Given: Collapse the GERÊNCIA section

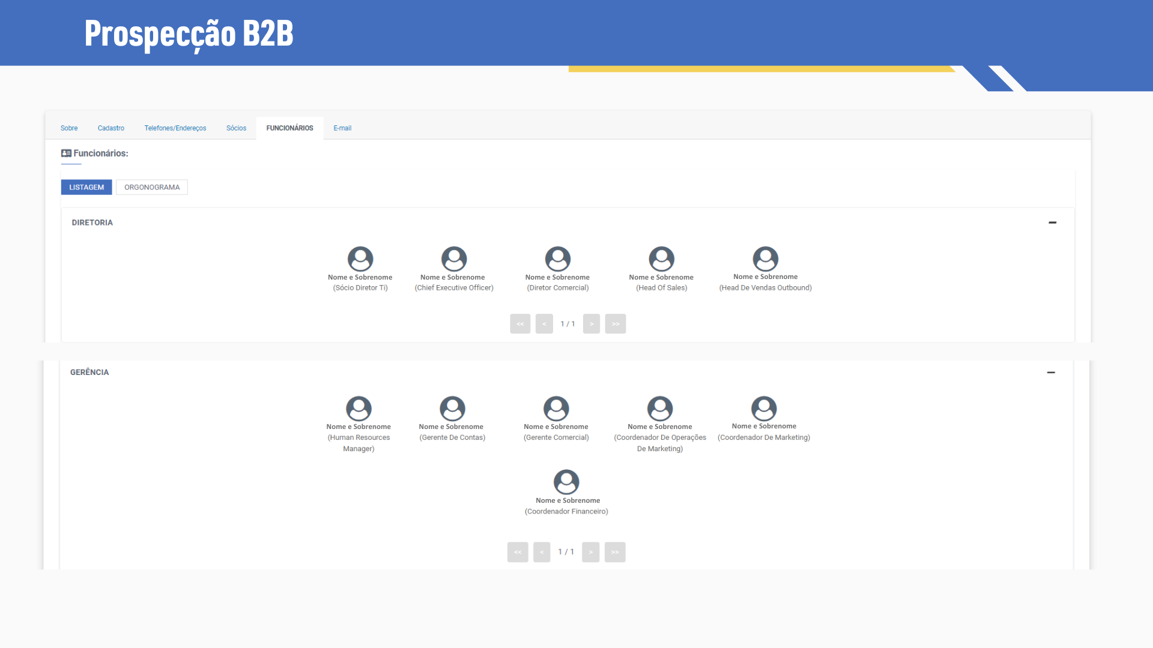Looking at the screenshot, I should [x=1051, y=373].
